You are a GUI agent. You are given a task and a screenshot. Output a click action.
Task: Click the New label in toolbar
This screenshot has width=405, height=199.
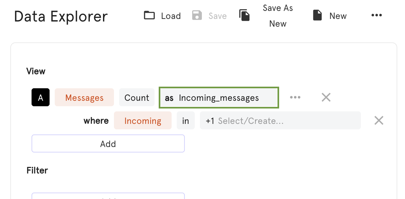[x=338, y=16]
